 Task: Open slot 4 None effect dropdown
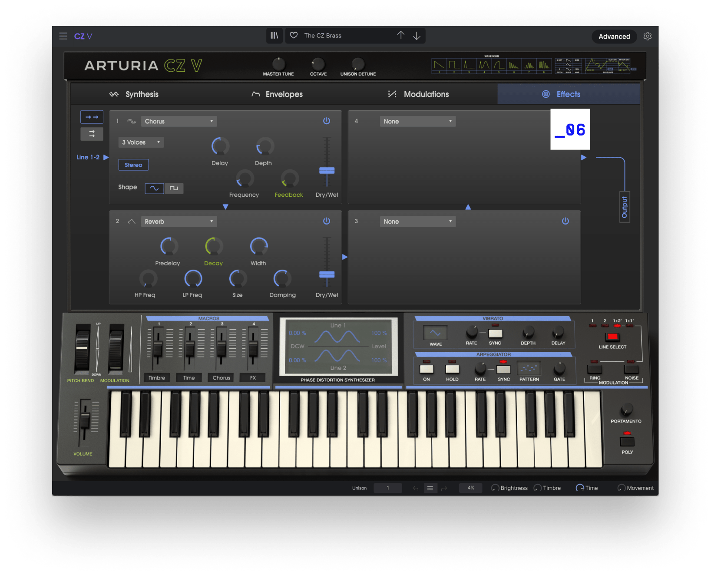pos(418,121)
